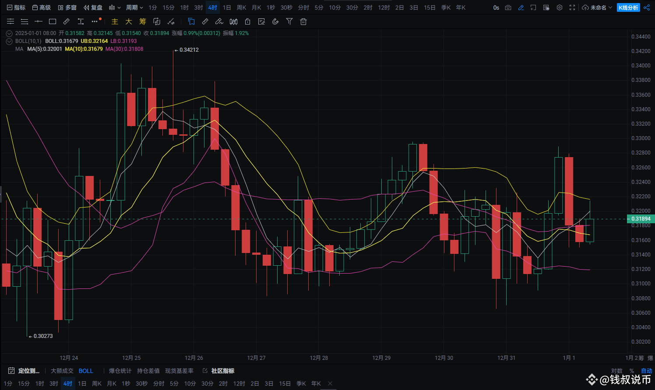
Task: Collapse the BOLL indicator row toggle
Action: tap(9, 41)
